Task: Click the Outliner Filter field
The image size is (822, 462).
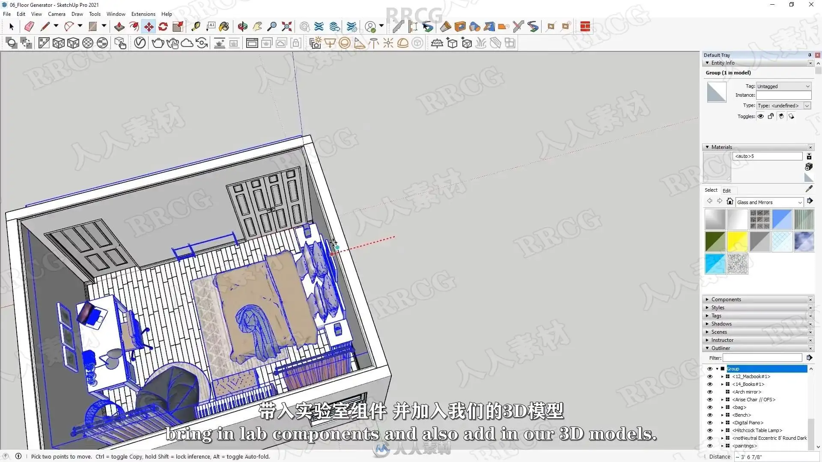Action: (x=762, y=358)
